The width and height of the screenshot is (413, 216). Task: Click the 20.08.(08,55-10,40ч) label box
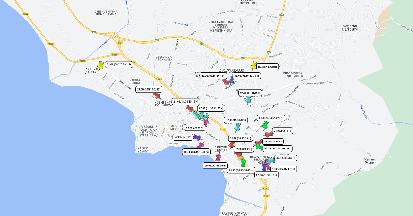click(213, 76)
